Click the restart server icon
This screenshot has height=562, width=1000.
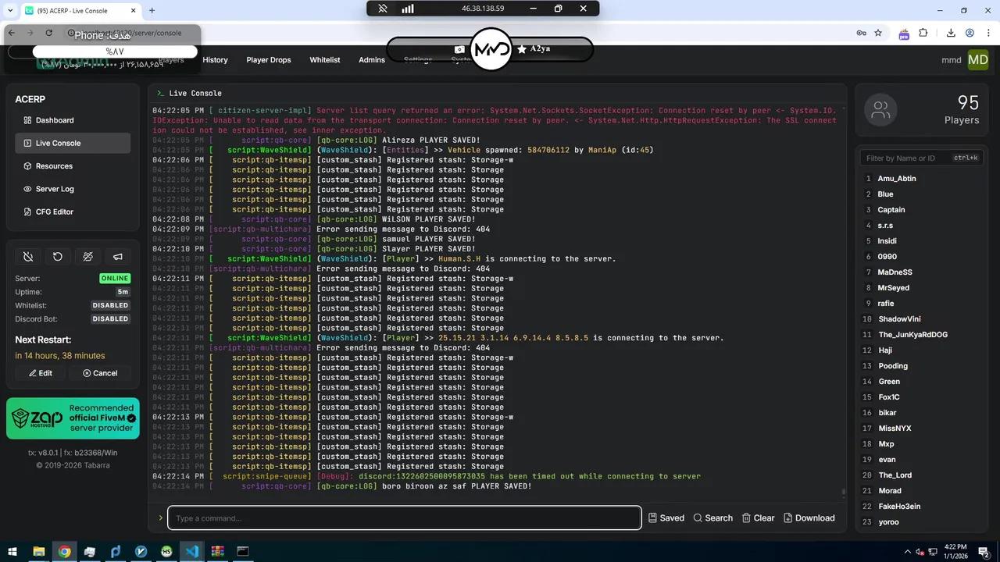click(x=58, y=257)
